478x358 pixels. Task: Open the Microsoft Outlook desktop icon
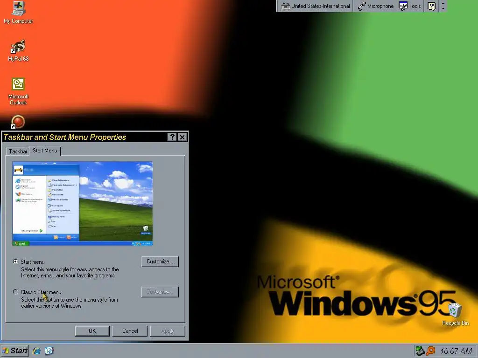pos(18,91)
